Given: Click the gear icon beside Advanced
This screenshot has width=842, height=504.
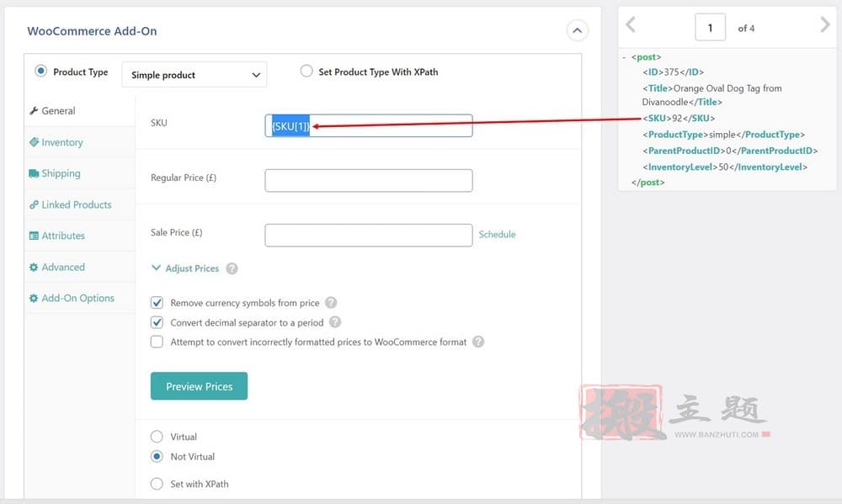Looking at the screenshot, I should coord(34,267).
